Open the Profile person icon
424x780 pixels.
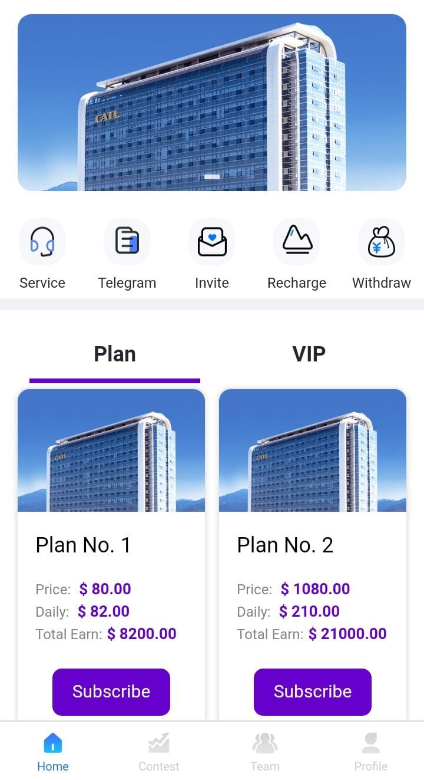click(x=371, y=744)
